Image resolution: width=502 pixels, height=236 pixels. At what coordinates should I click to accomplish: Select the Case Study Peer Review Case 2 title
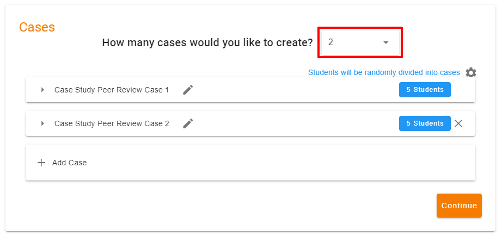tap(112, 123)
